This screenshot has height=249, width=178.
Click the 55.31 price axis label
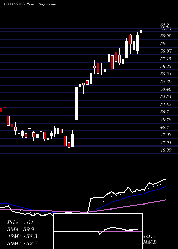pyautogui.click(x=166, y=74)
